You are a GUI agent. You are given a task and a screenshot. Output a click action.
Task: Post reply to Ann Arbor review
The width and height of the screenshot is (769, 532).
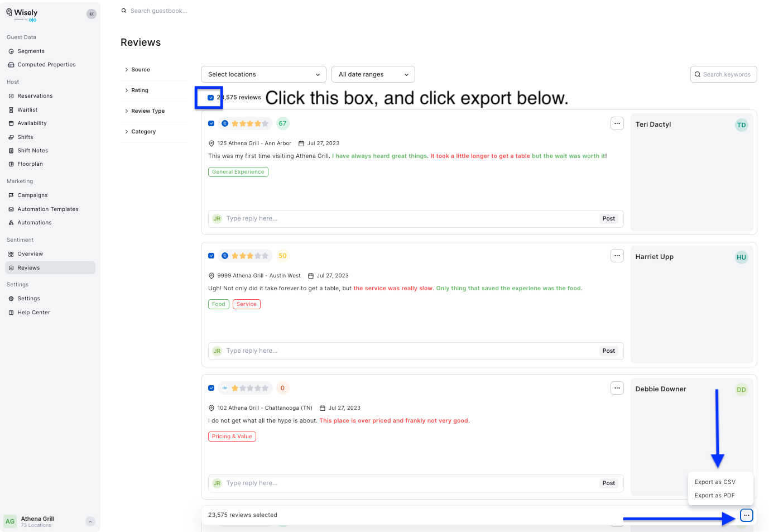tap(608, 219)
